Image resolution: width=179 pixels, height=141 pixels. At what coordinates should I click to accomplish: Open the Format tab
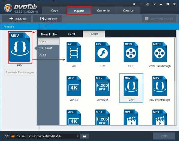[x=94, y=34]
